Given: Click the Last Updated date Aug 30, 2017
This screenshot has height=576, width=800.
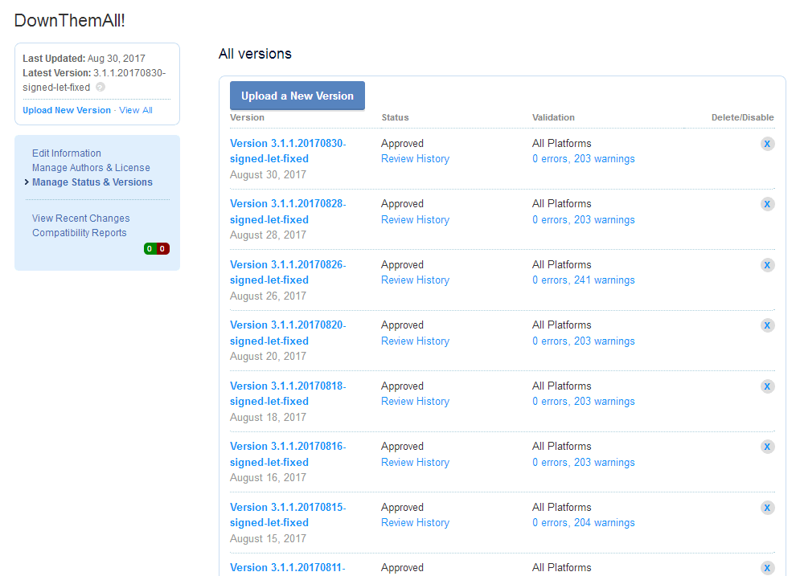Looking at the screenshot, I should tap(117, 59).
